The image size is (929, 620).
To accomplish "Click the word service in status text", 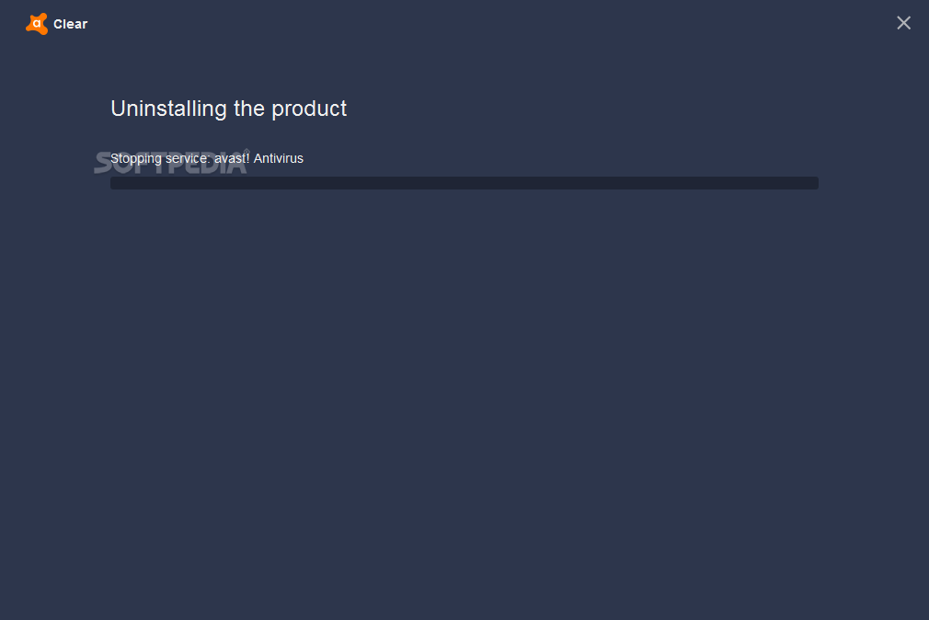I will coord(188,158).
